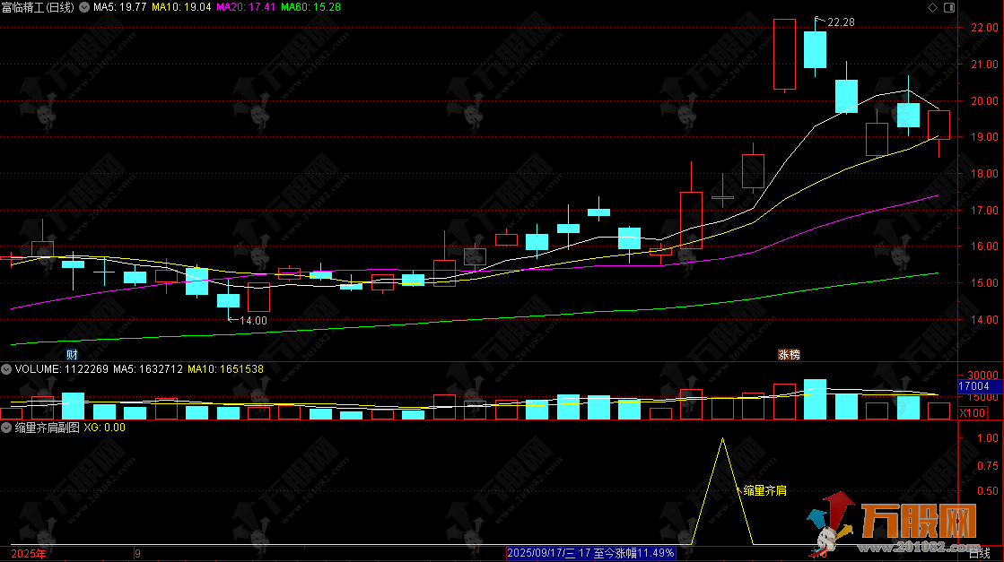Open the 缩量齐肩副图 indicator dropdown arrow
This screenshot has width=1004, height=562.
point(5,428)
